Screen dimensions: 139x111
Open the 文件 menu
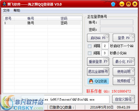pos(6,10)
